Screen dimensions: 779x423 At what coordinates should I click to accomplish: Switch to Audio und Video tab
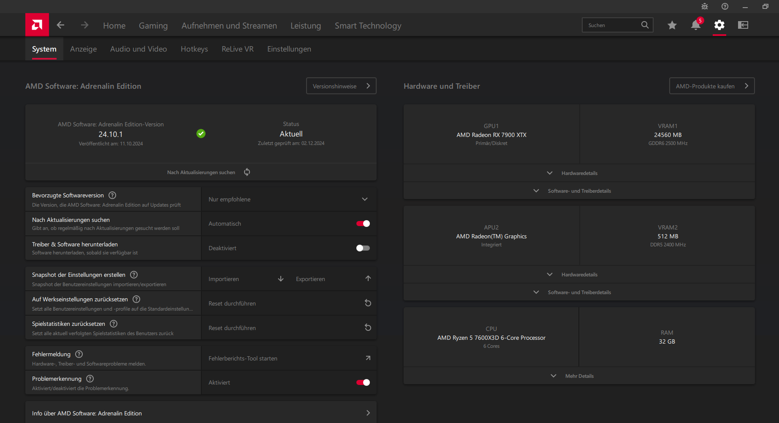tap(138, 49)
